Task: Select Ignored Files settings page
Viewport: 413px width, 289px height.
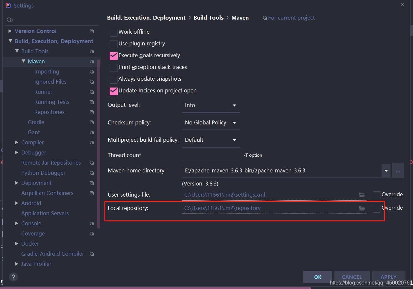Action: pyautogui.click(x=50, y=82)
